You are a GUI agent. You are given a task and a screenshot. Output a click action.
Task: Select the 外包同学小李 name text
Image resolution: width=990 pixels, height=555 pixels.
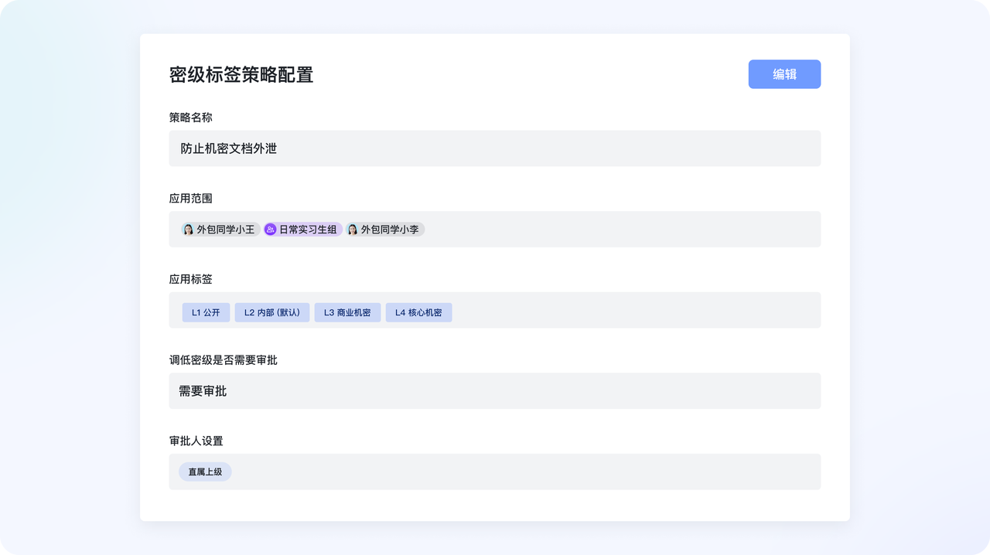point(390,230)
